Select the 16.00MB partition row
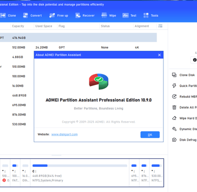Screen dimensions: 197x192 pos(18,86)
